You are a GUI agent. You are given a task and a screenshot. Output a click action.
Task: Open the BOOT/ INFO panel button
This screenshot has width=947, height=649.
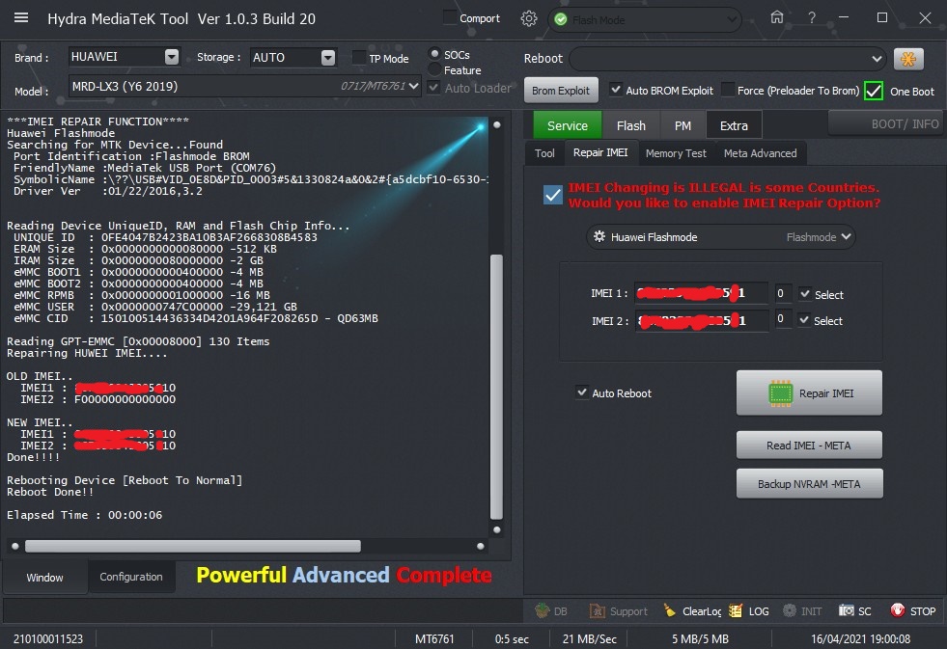point(886,123)
